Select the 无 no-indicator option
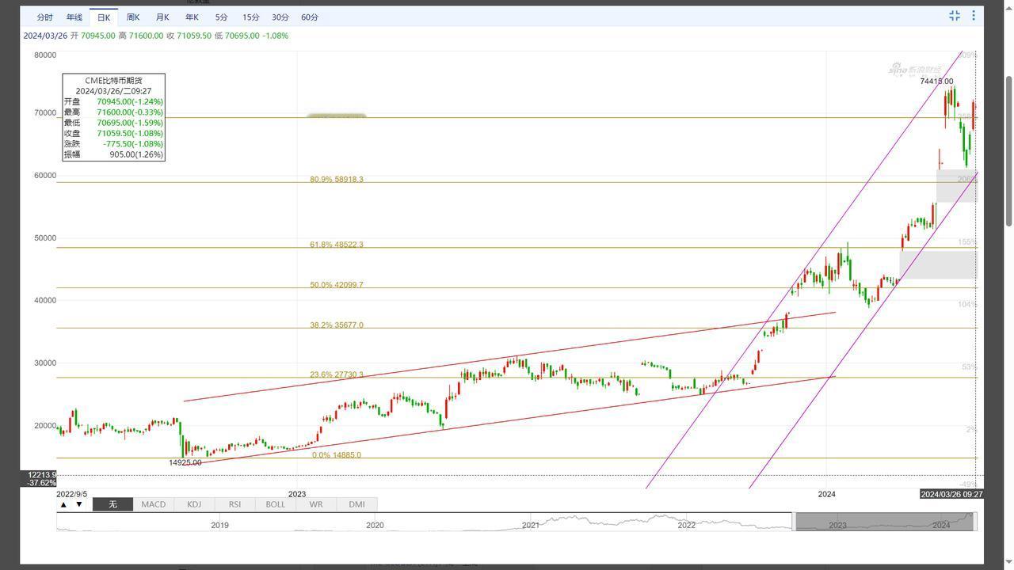Viewport: 1014px width, 570px height. 112,504
